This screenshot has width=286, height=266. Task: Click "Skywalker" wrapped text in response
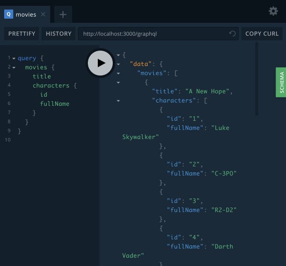click(141, 137)
